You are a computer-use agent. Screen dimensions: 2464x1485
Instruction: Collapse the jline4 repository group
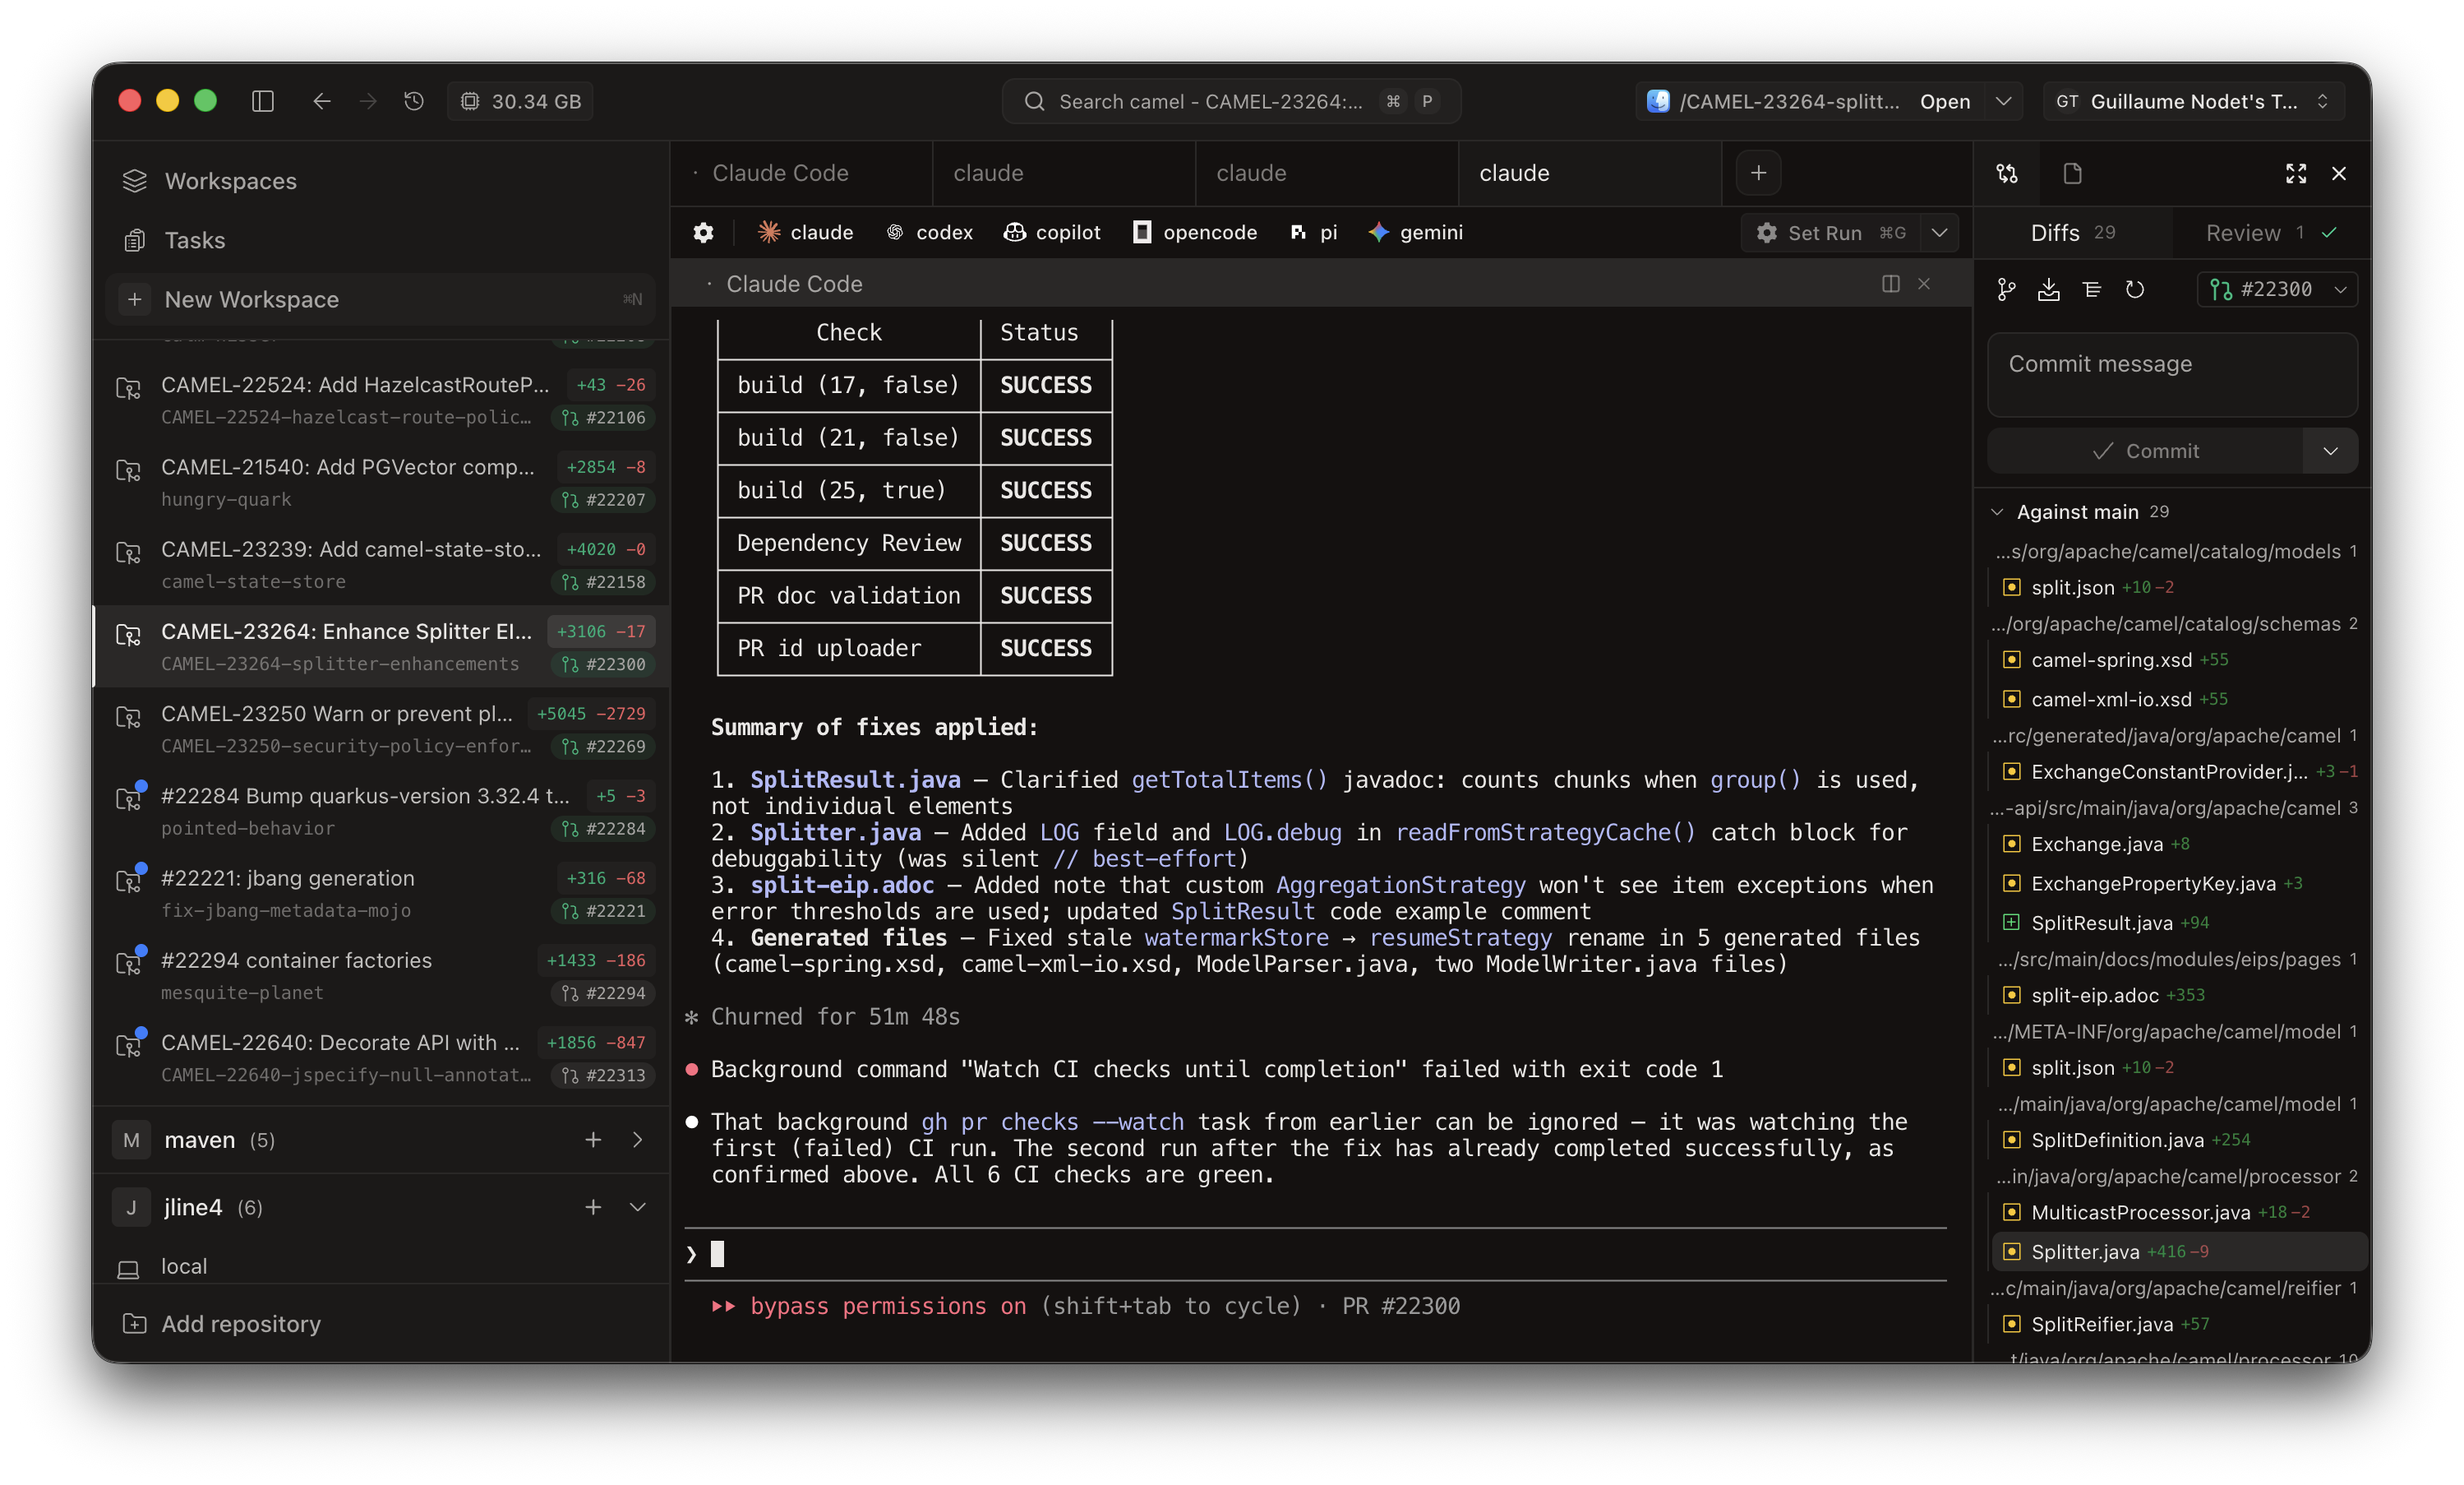(637, 1207)
